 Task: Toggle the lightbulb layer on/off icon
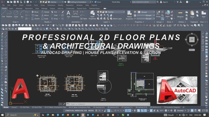tap(98, 12)
